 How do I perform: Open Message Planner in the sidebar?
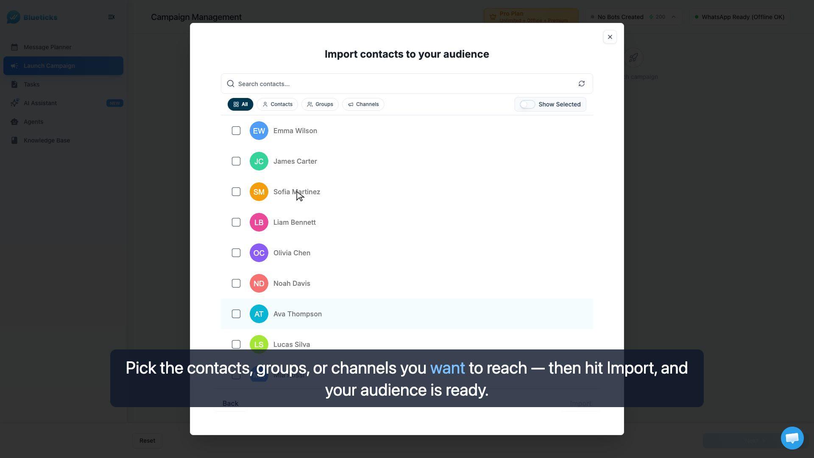click(63, 47)
